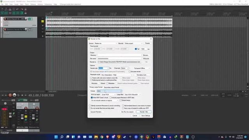Click the Browse button
249x140 pixels.
[146, 55]
